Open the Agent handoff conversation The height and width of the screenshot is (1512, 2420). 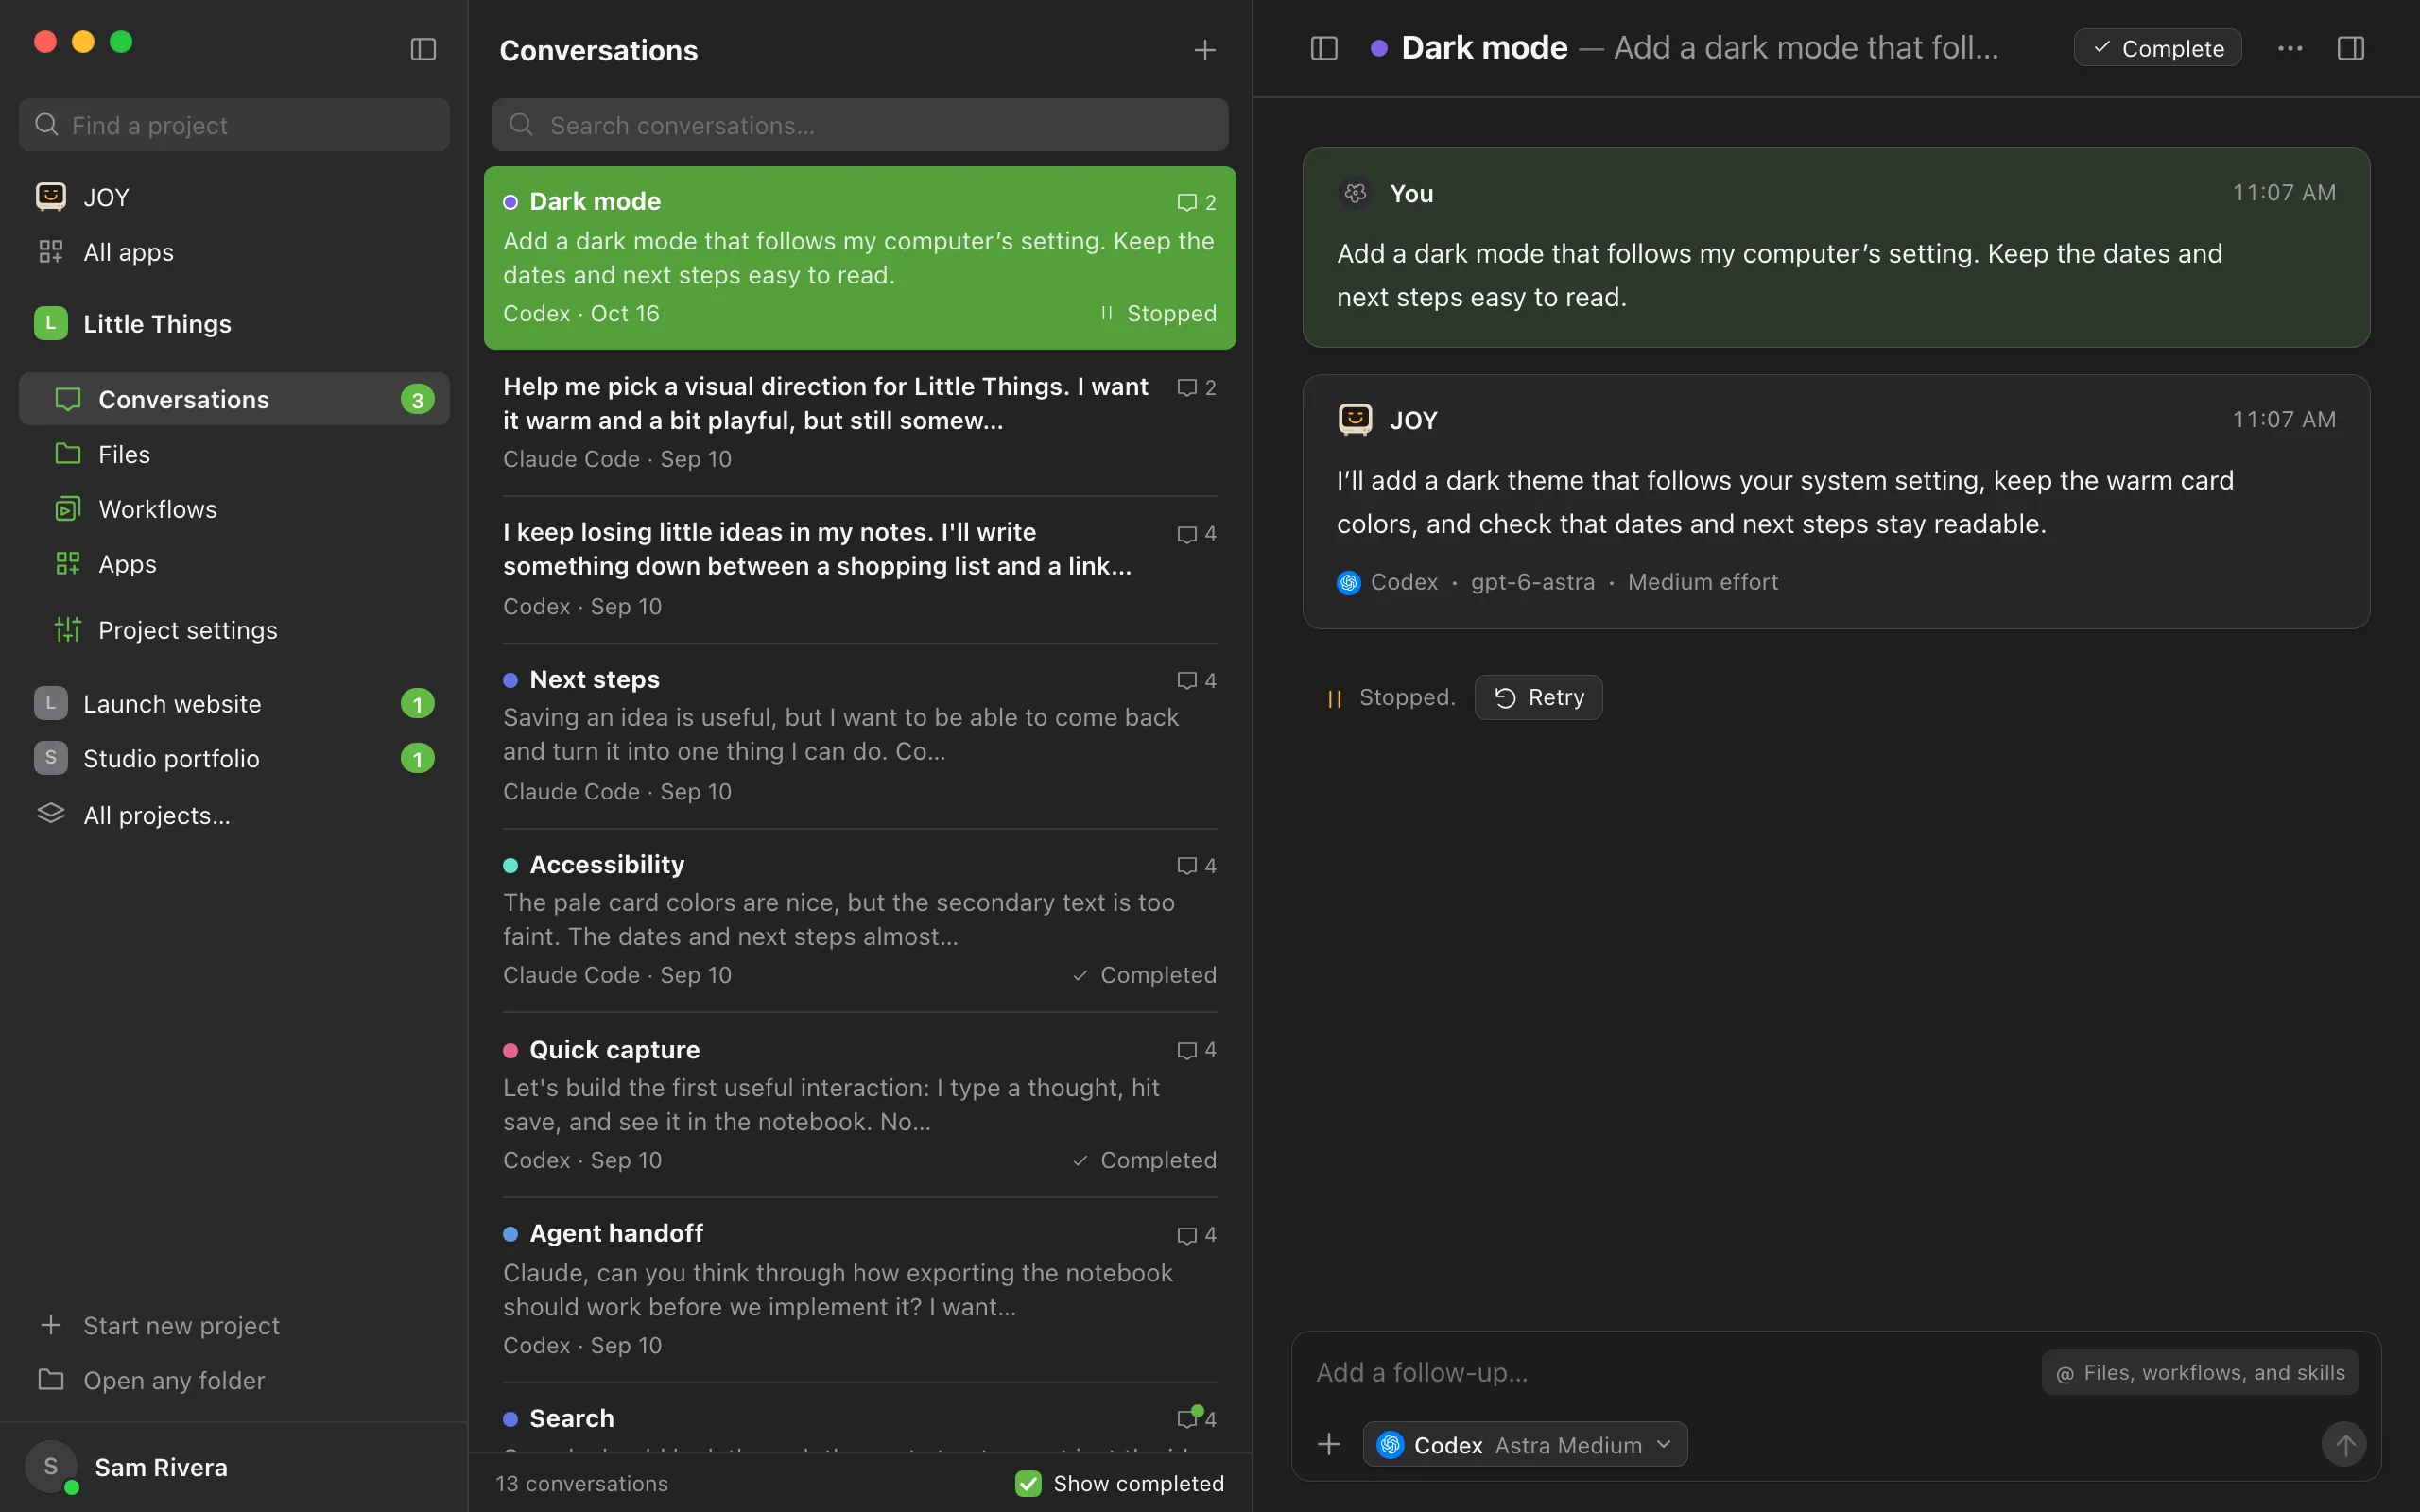pos(859,1290)
